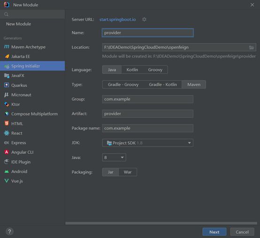Choose the Jakarta EE generator
Viewport: 260px width, 238px height.
tap(32, 56)
